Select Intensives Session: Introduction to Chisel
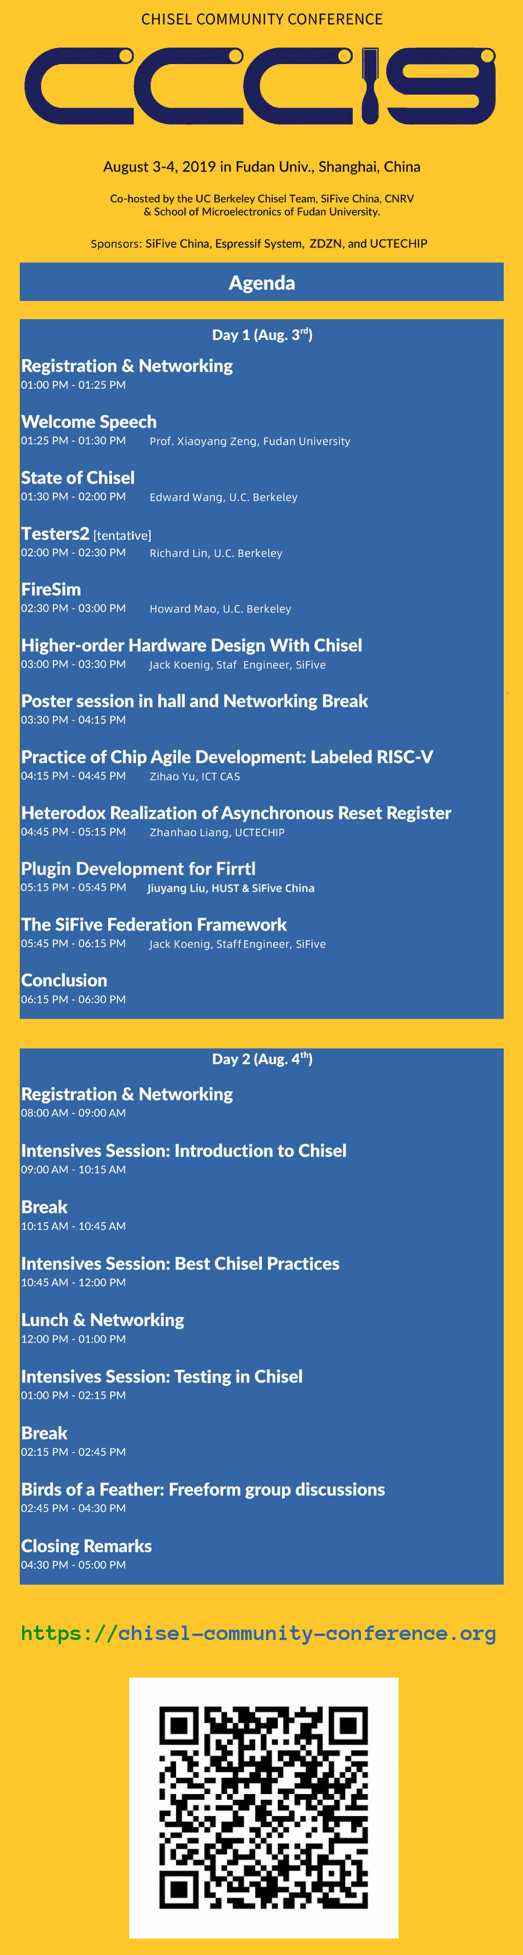This screenshot has width=523, height=1955. (x=184, y=1151)
